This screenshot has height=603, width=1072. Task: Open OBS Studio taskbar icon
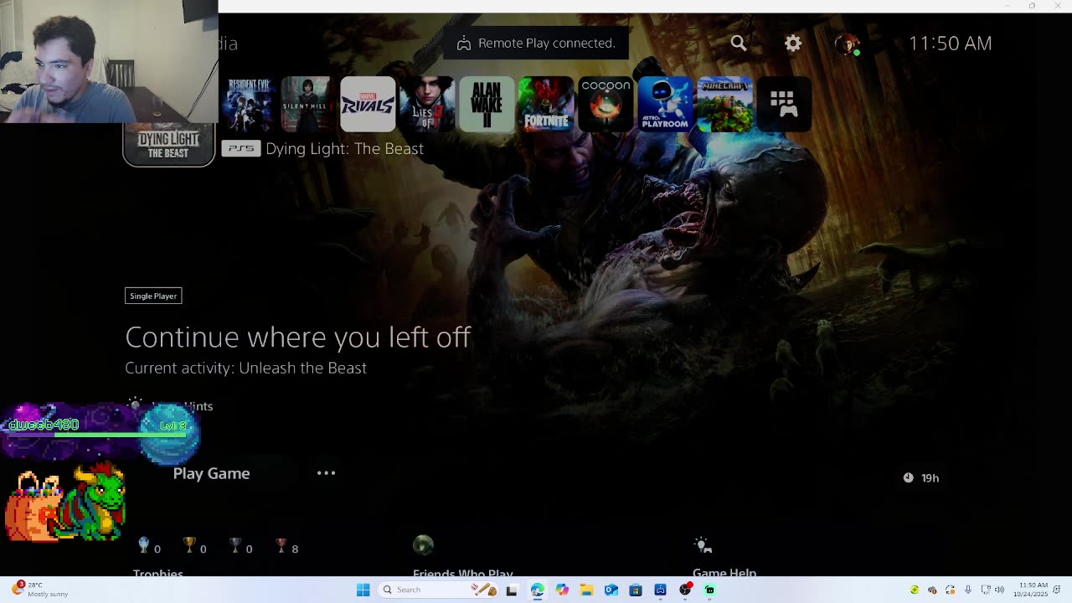click(x=685, y=590)
